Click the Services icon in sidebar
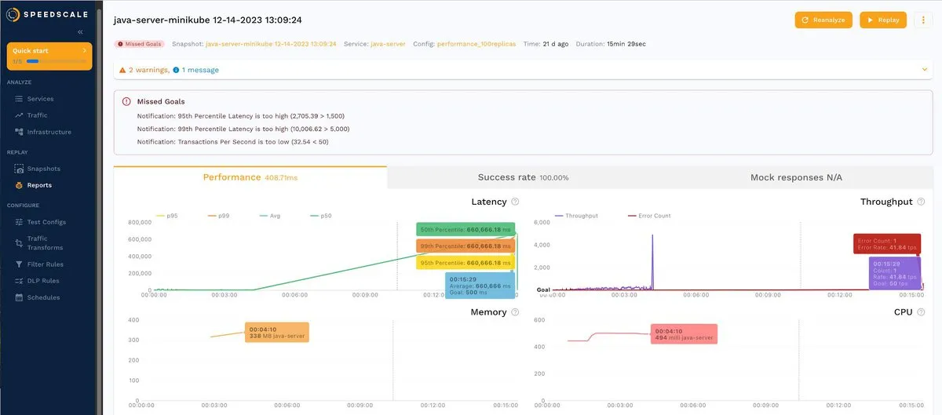This screenshot has width=942, height=415. coord(19,99)
